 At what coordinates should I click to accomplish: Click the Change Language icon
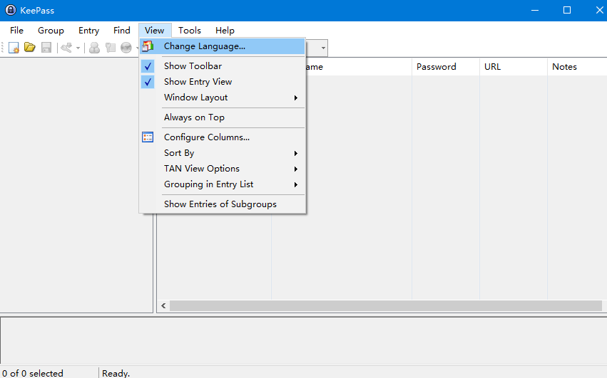148,46
